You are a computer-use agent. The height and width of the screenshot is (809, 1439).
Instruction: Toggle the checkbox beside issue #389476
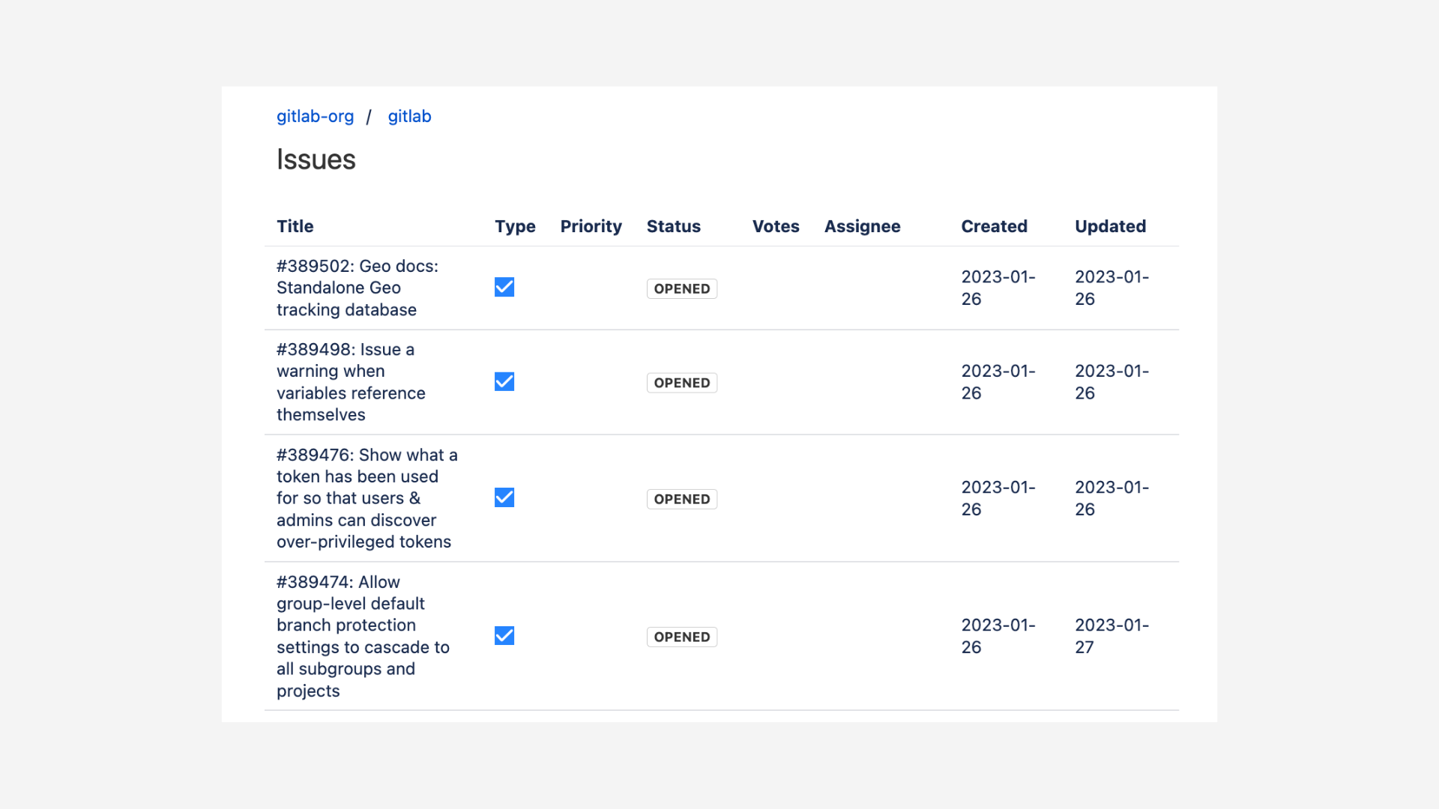504,497
